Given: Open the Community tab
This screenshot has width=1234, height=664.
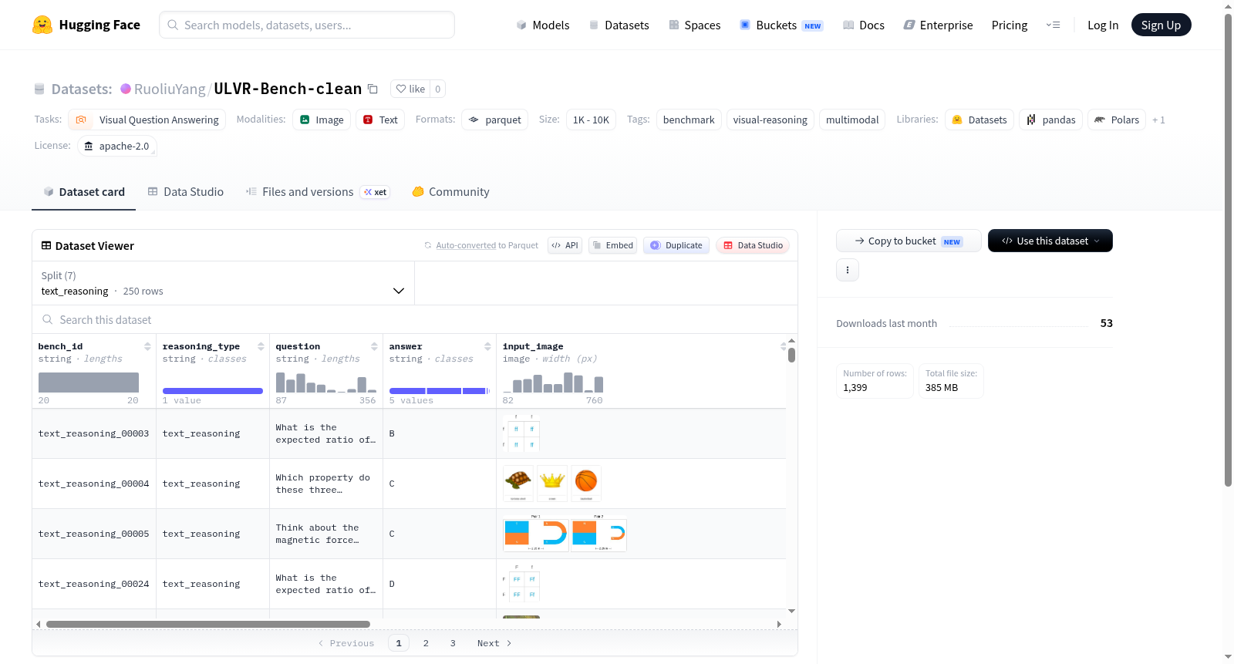Looking at the screenshot, I should 451,192.
